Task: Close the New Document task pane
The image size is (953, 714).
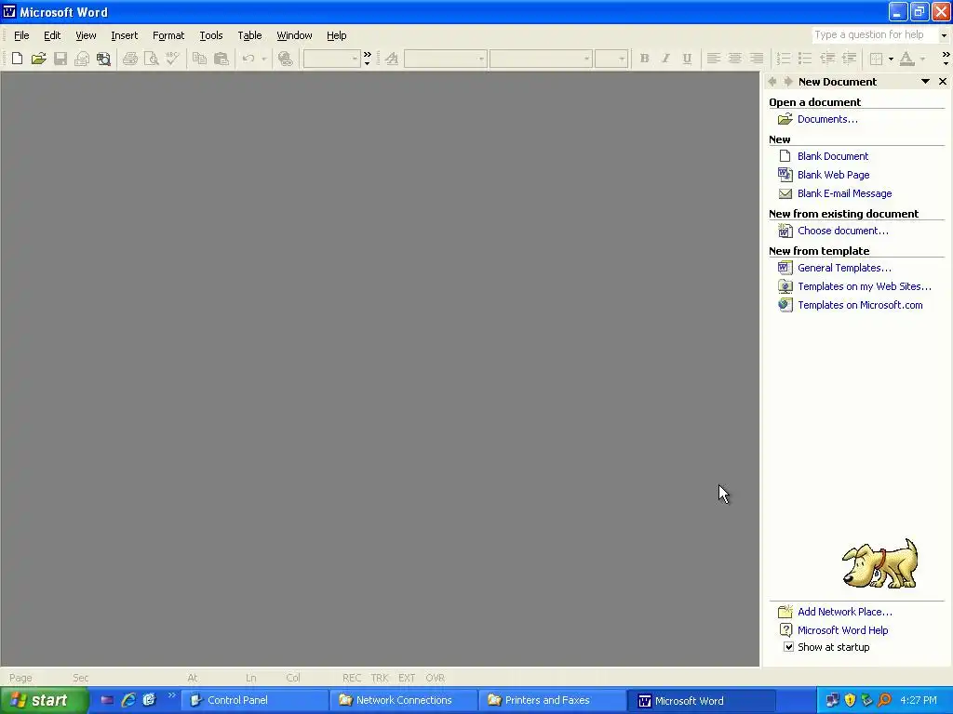Action: (x=943, y=82)
